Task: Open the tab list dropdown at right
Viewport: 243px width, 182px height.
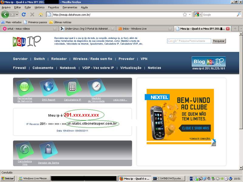Action: click(x=241, y=29)
